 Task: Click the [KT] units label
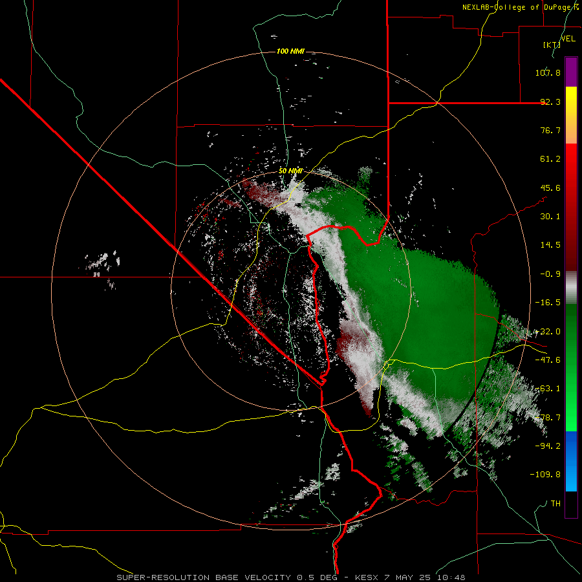tap(552, 45)
